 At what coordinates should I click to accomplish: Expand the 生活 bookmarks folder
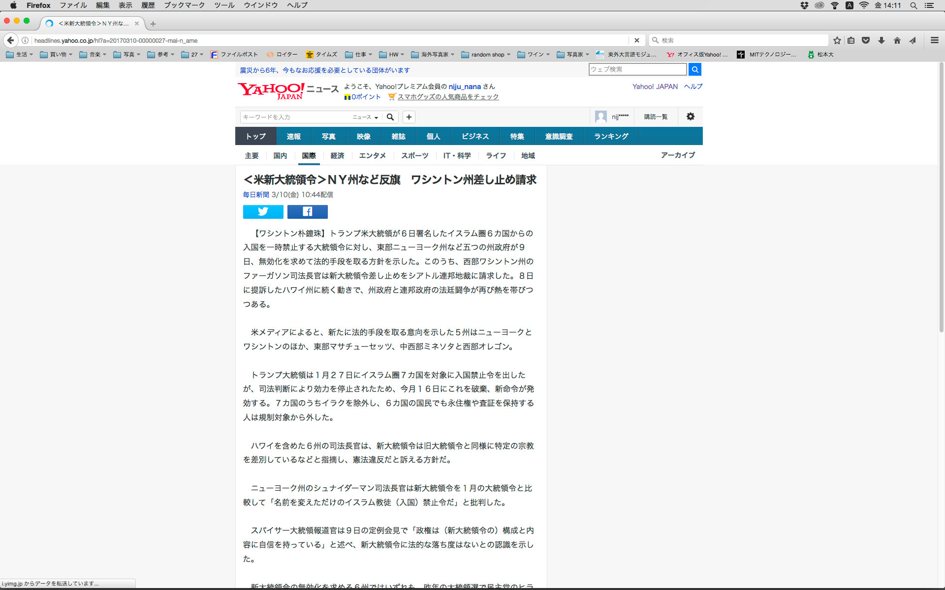[20, 55]
